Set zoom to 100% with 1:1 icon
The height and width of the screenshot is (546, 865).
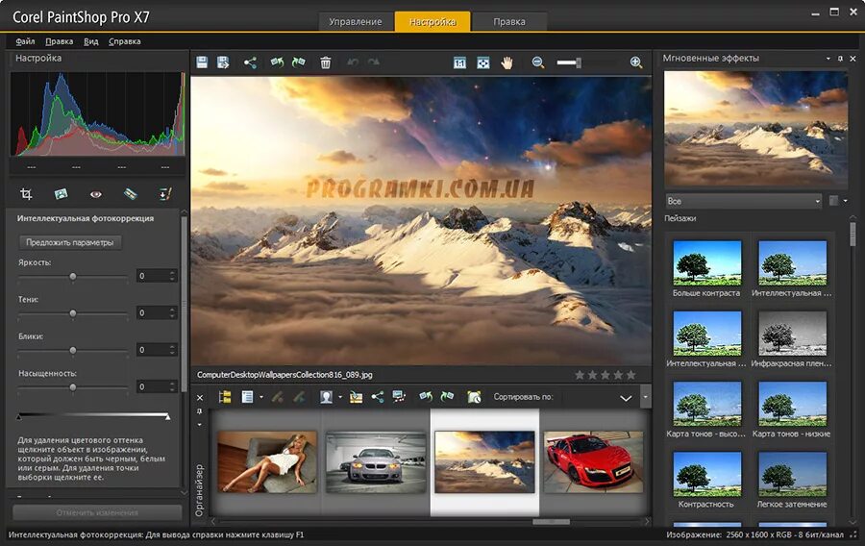click(x=459, y=62)
